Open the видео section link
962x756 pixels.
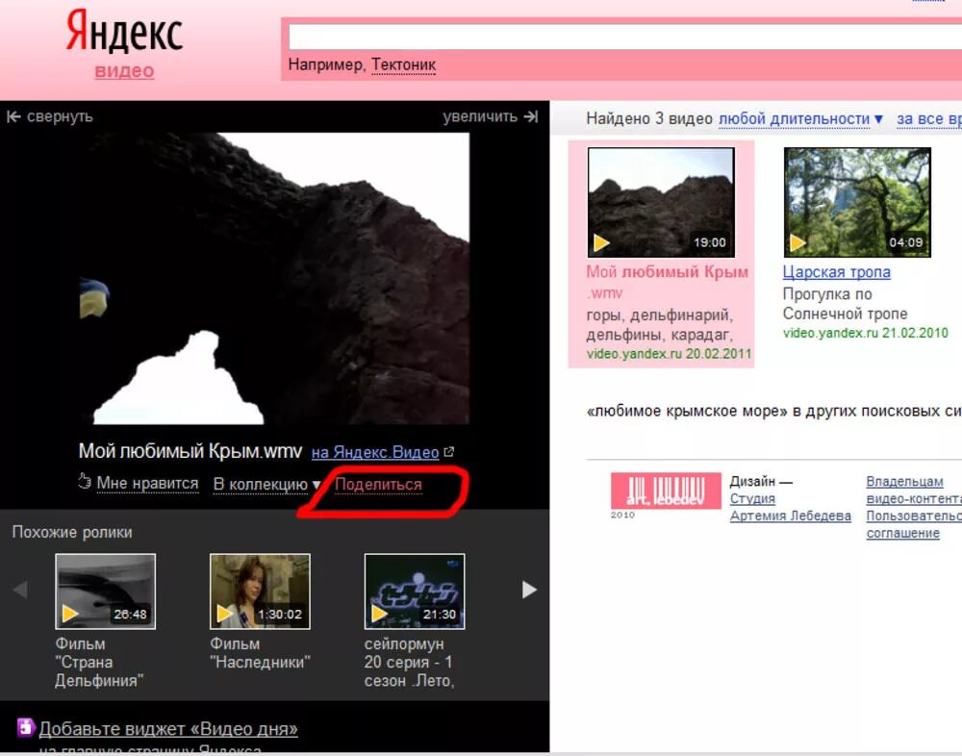[124, 70]
